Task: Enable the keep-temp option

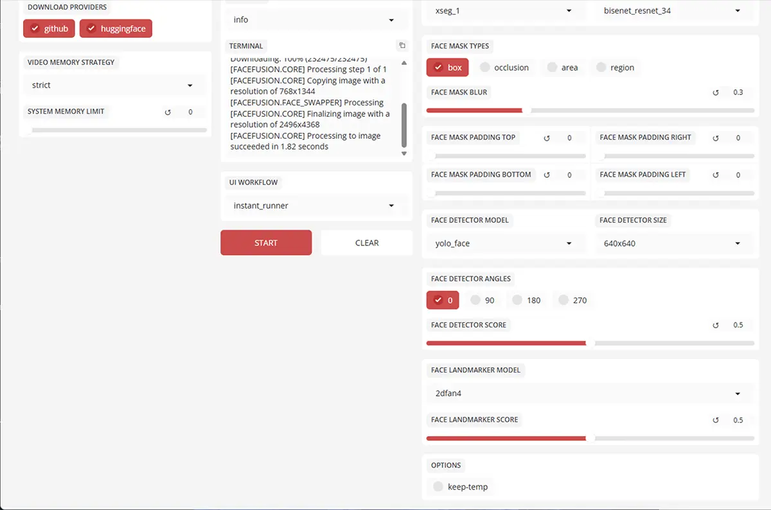Action: (461, 487)
